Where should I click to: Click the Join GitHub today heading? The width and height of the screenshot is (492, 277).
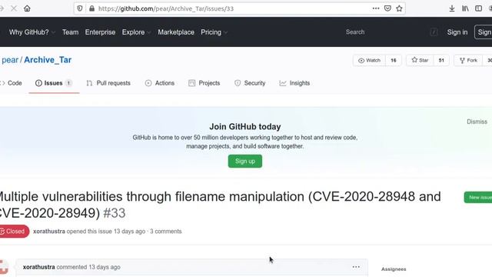(x=245, y=126)
